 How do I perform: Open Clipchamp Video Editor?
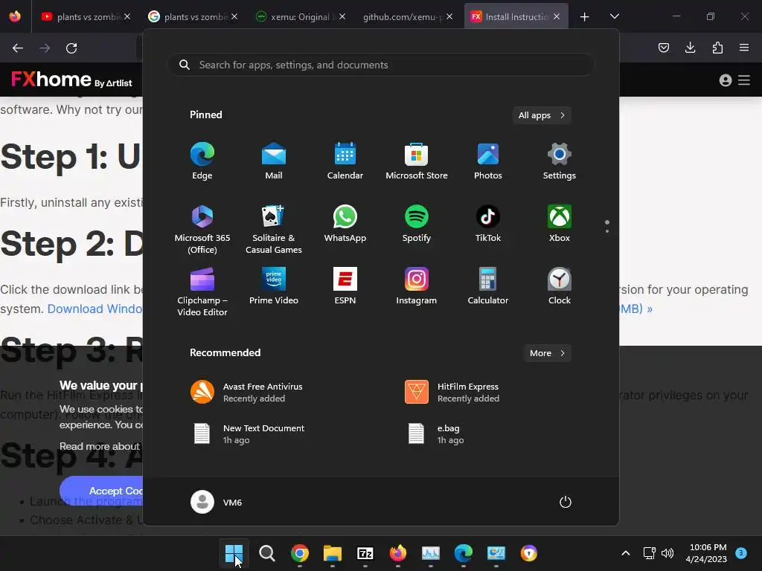click(x=202, y=291)
